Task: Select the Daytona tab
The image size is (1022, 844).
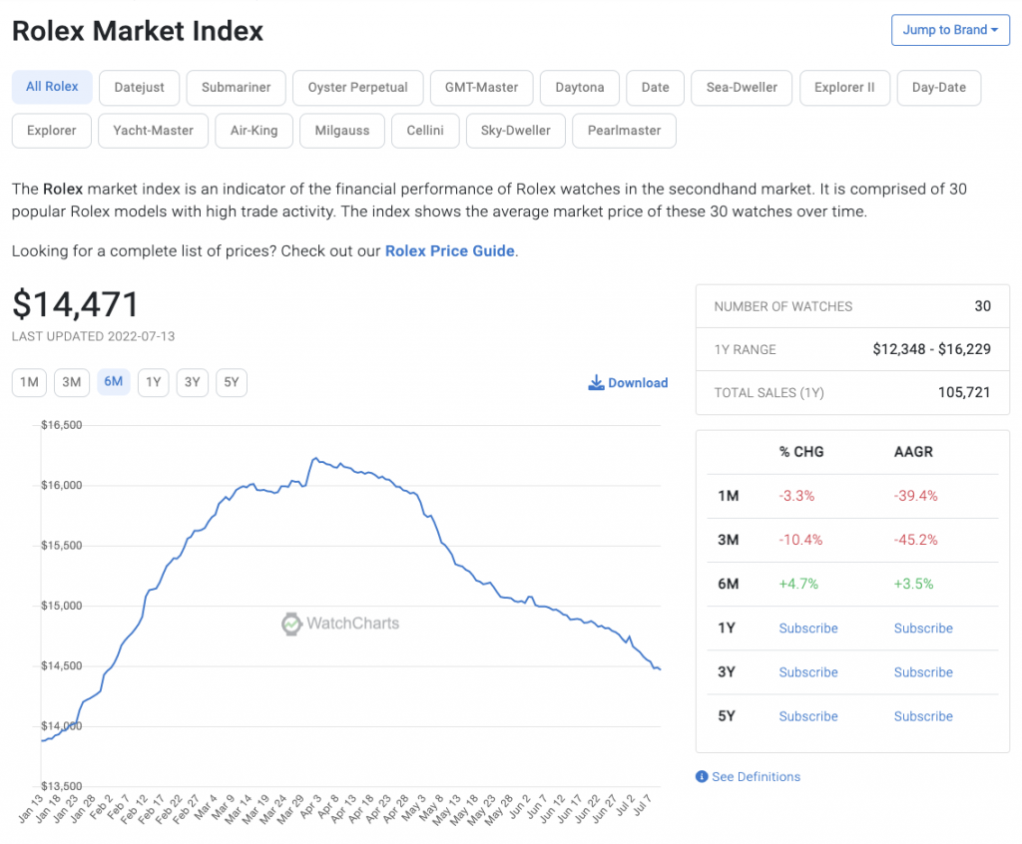Action: point(580,88)
